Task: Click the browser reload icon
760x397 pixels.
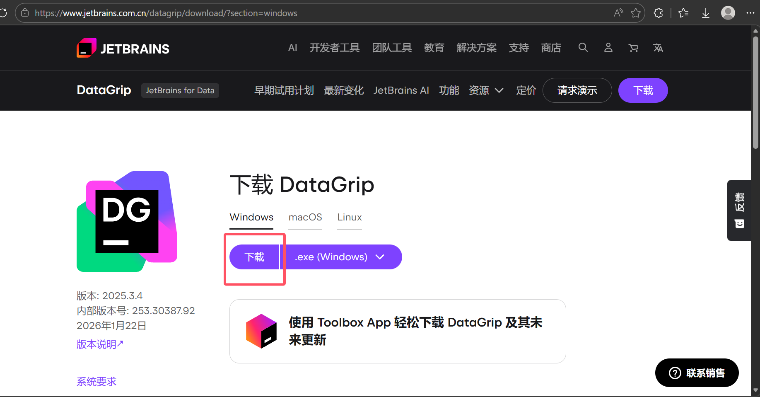Action: point(3,13)
